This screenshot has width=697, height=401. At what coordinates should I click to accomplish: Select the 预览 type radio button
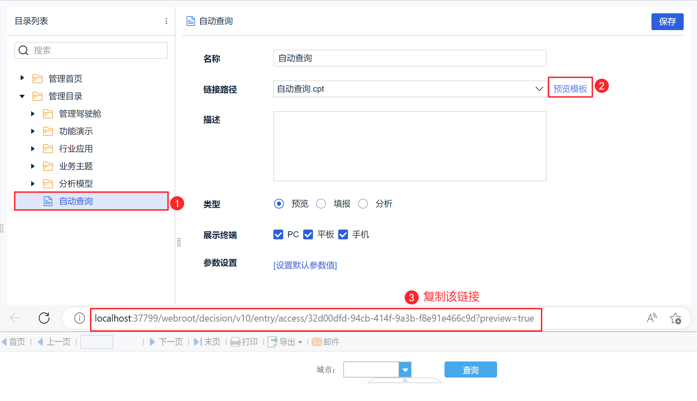(x=279, y=204)
